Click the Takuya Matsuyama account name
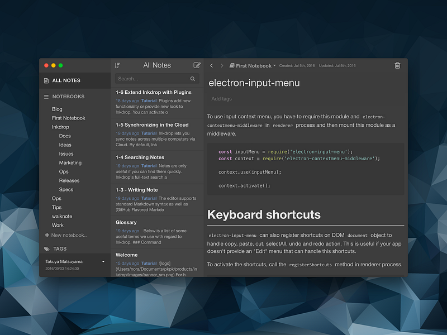Viewport: 447px width, 335px height. (64, 261)
